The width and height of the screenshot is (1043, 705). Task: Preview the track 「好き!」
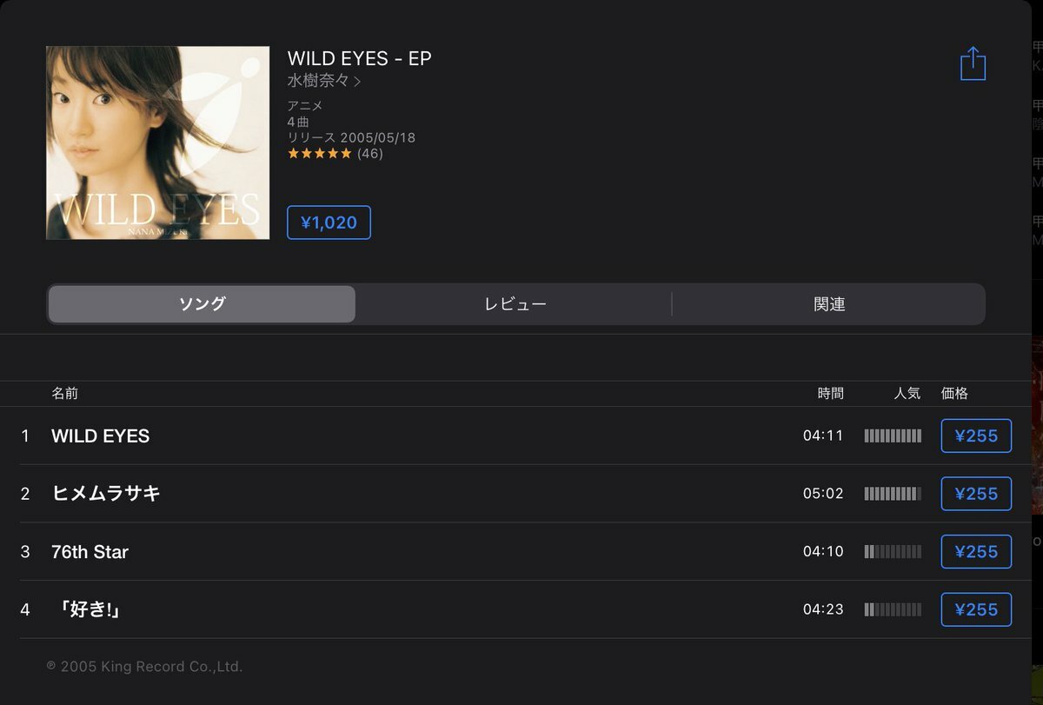coord(88,609)
